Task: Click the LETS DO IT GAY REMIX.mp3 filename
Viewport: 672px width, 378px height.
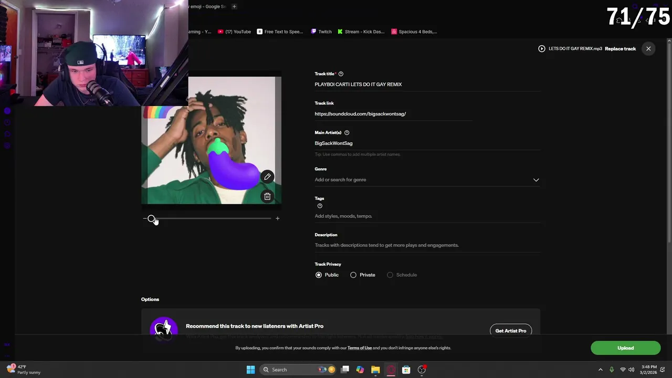Action: tap(575, 49)
